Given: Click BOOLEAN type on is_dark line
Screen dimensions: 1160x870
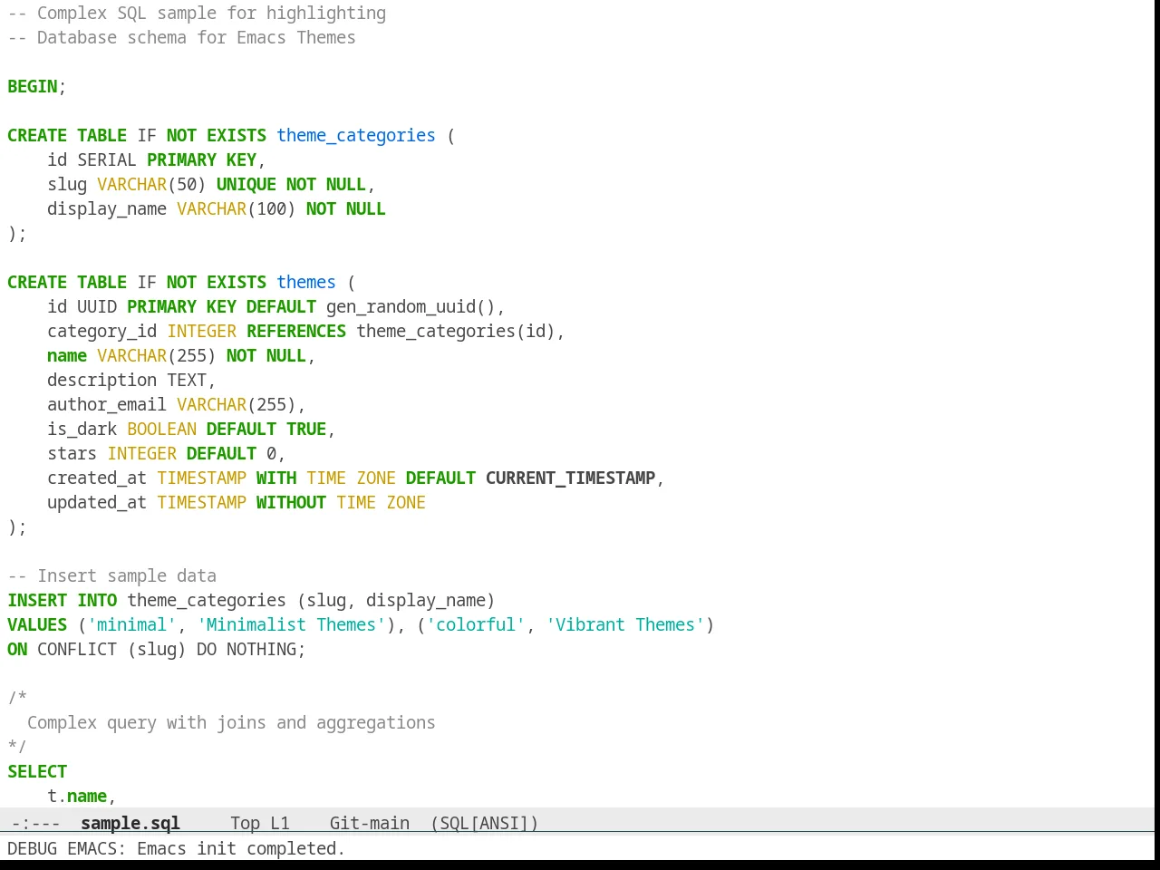Looking at the screenshot, I should pos(162,429).
